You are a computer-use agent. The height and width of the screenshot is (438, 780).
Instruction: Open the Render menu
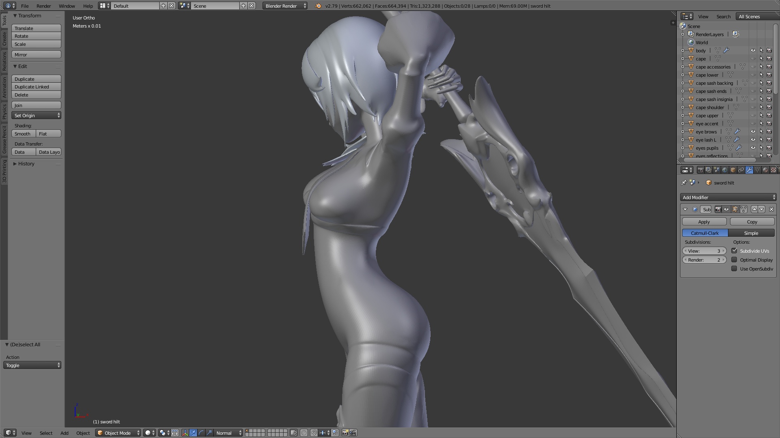(x=43, y=6)
